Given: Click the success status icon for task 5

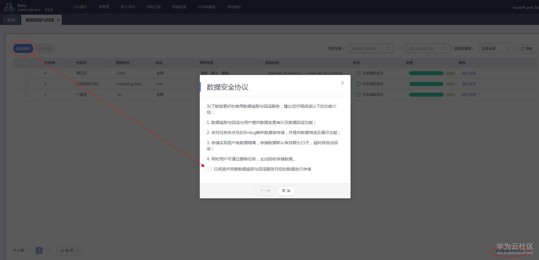Looking at the screenshot, I should (x=358, y=84).
